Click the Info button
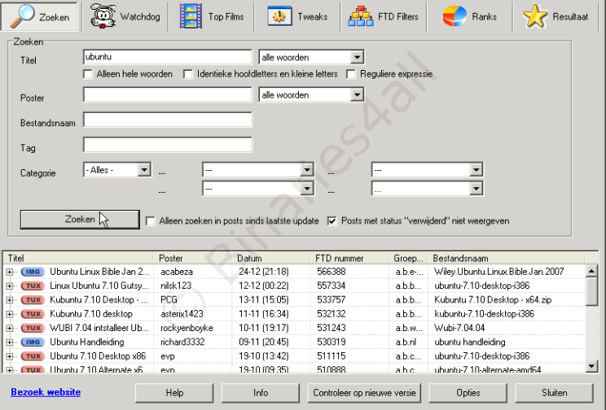 [x=261, y=393]
